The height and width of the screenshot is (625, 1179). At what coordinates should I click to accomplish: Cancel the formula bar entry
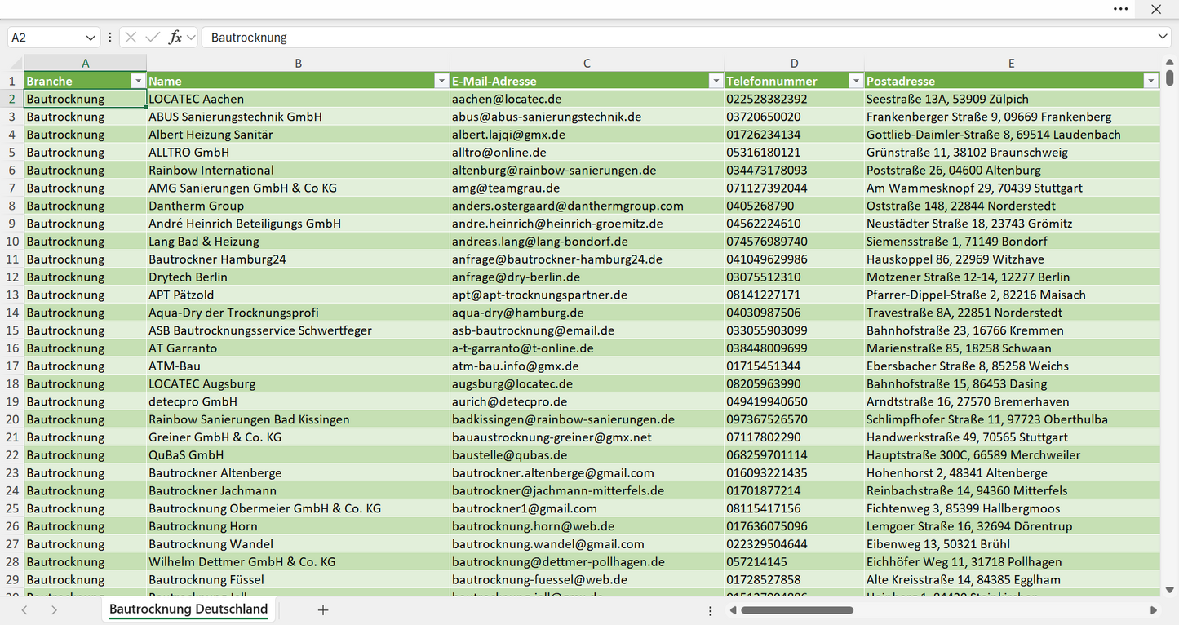point(131,38)
